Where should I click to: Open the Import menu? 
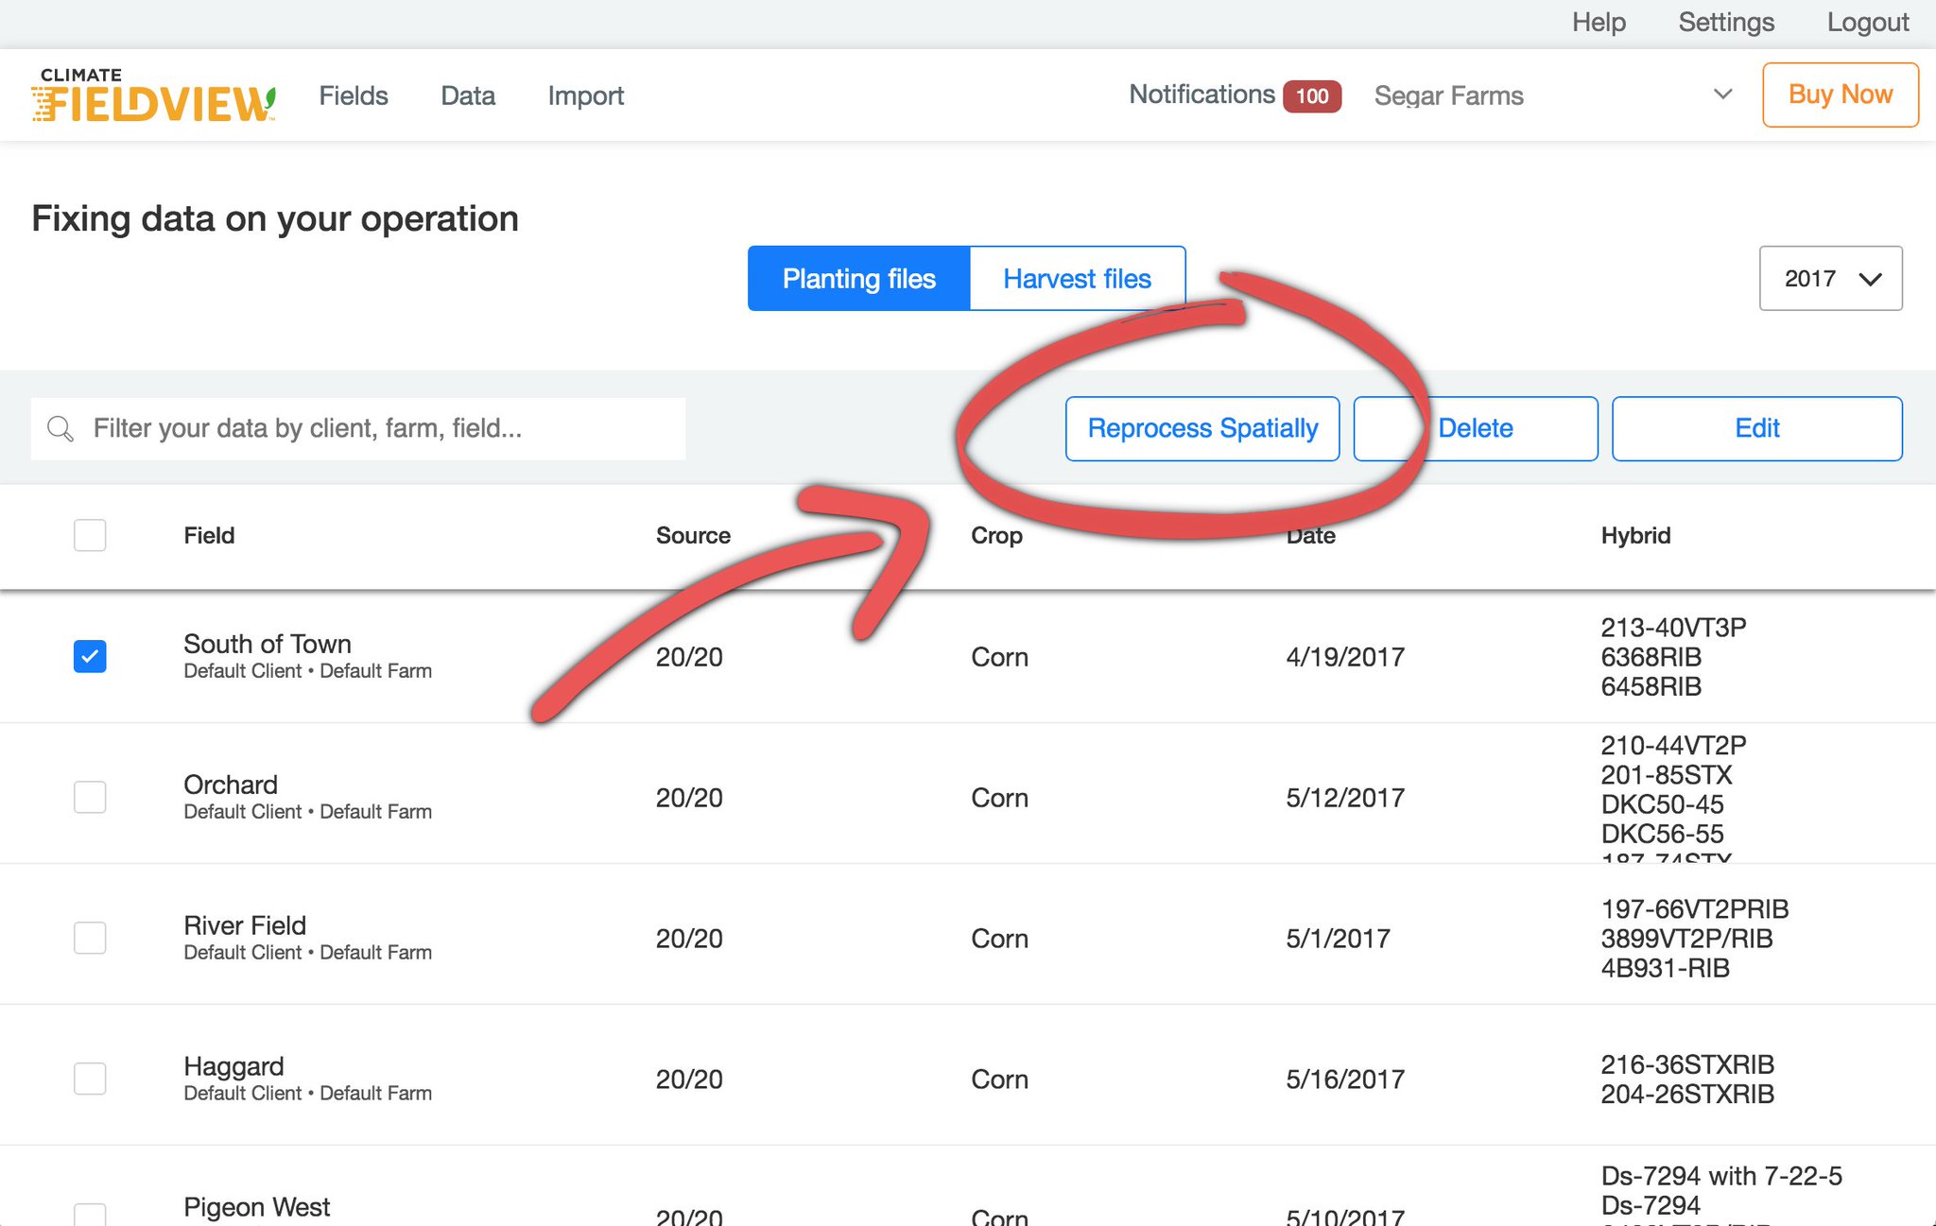tap(585, 95)
